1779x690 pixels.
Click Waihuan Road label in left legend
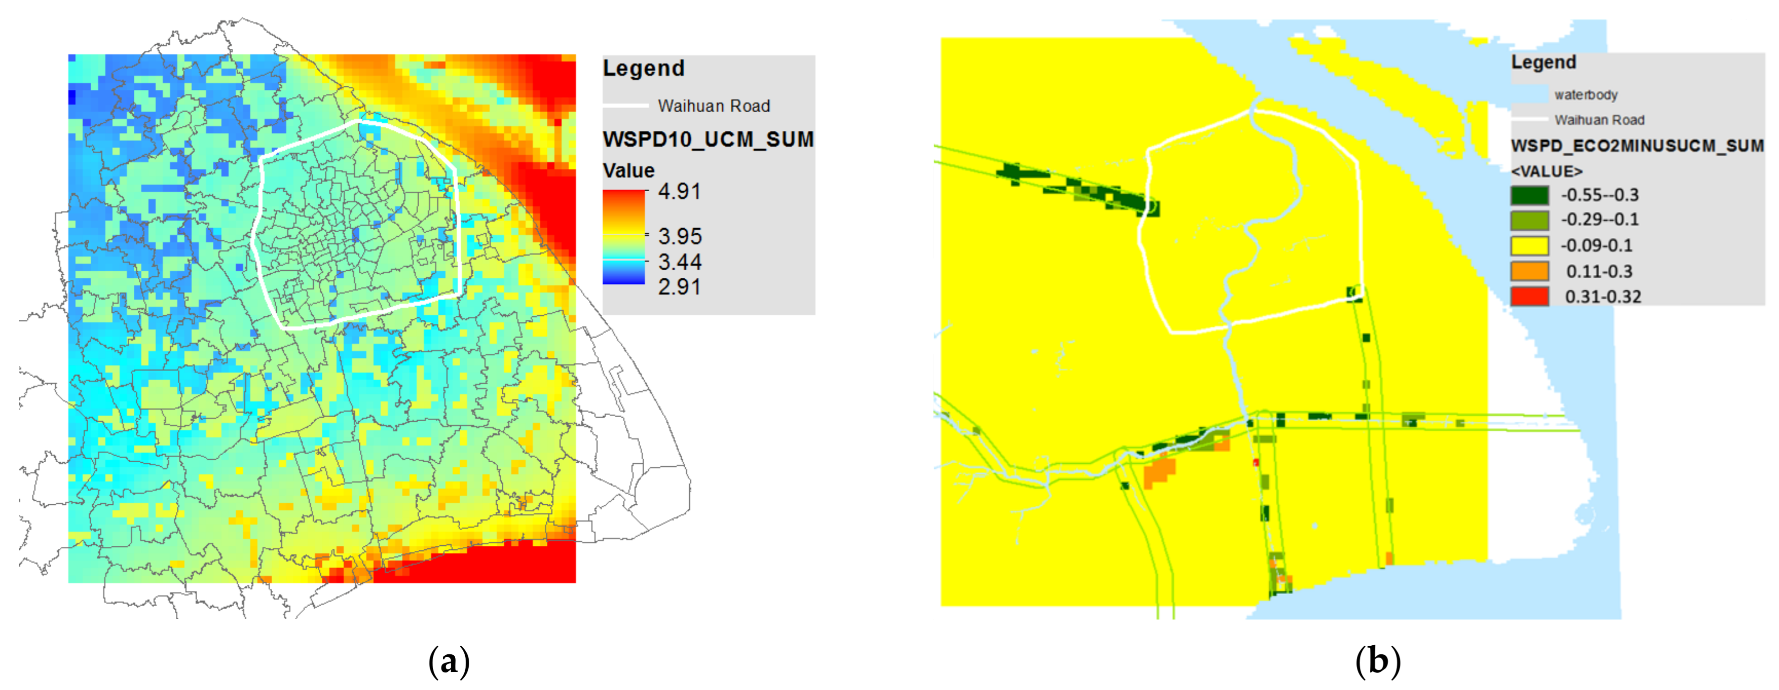coord(714,106)
